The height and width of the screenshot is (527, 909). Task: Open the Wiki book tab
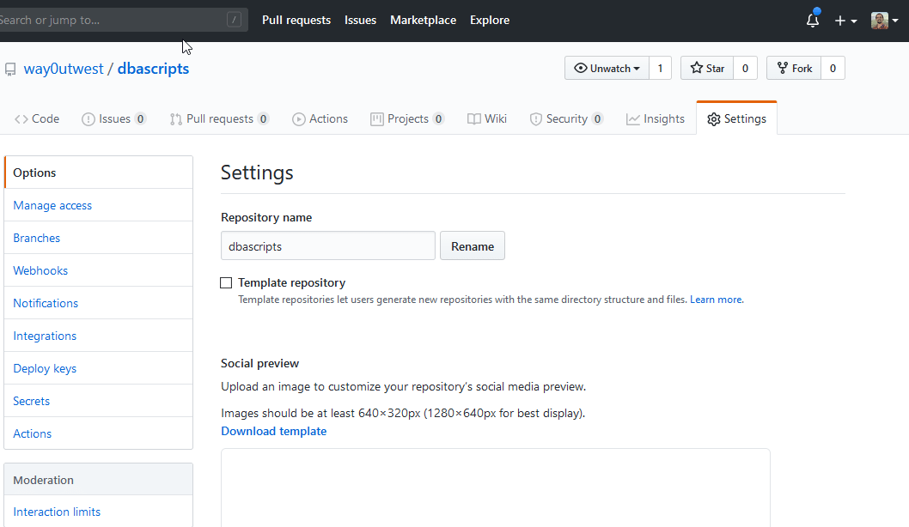coord(487,119)
